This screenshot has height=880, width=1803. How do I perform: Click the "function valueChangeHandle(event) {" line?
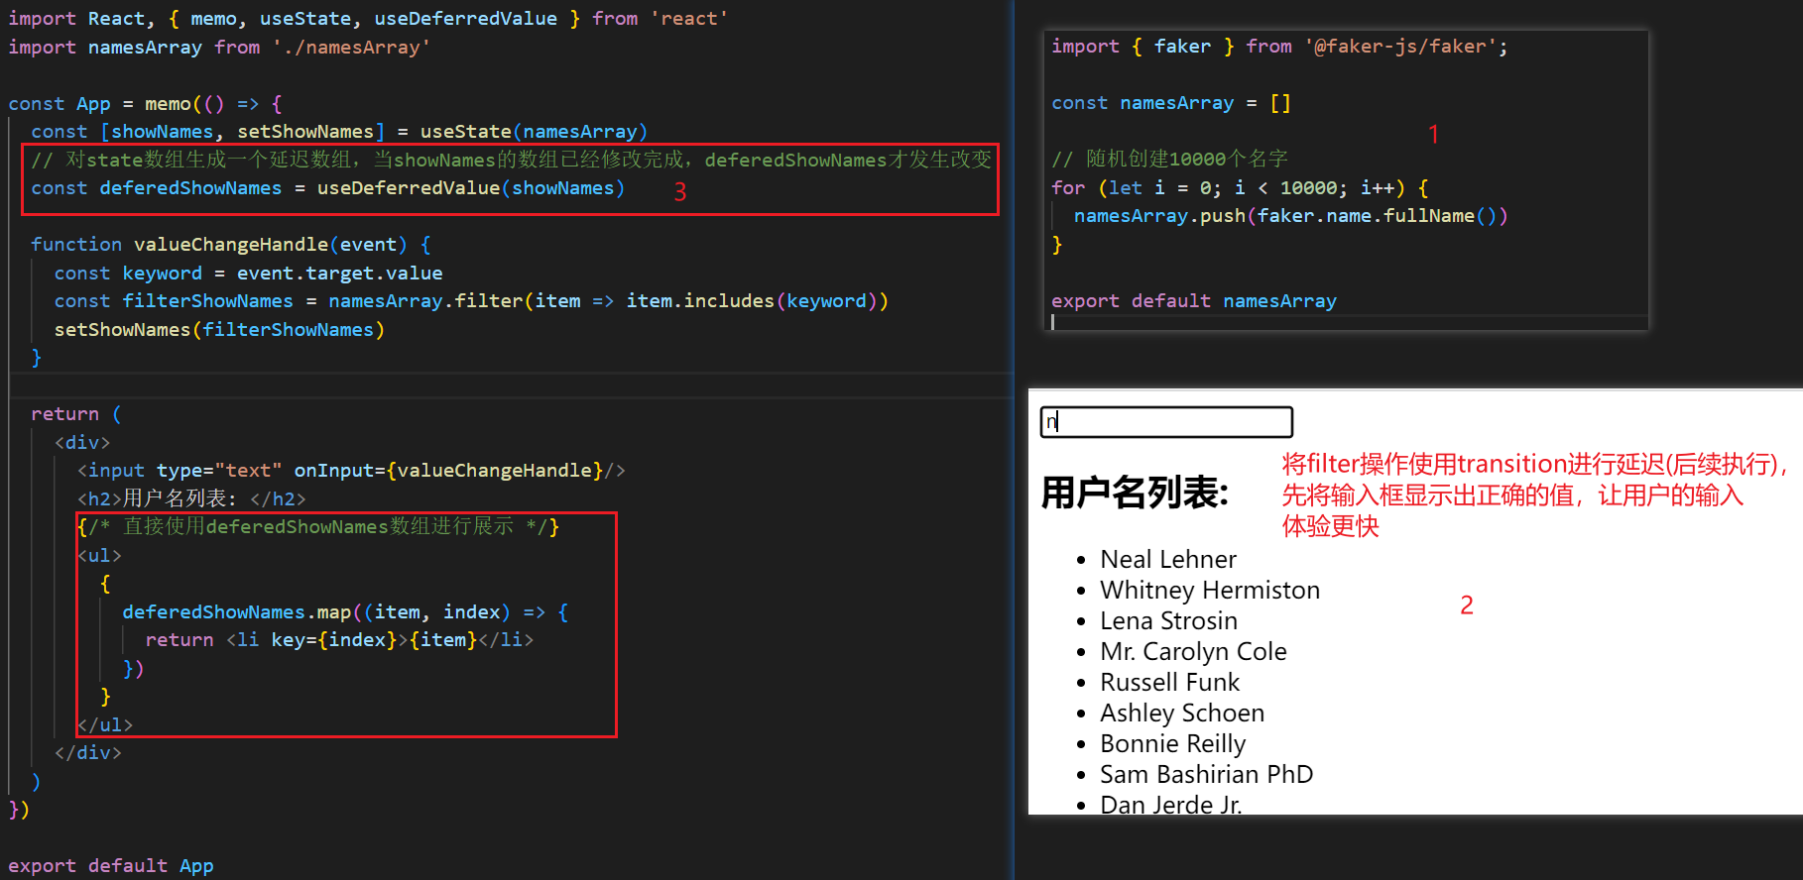point(230,244)
